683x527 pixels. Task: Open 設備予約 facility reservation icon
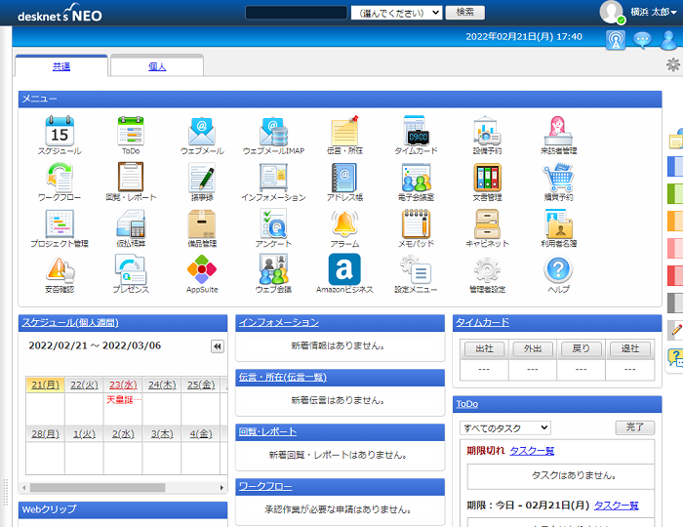[x=487, y=131]
